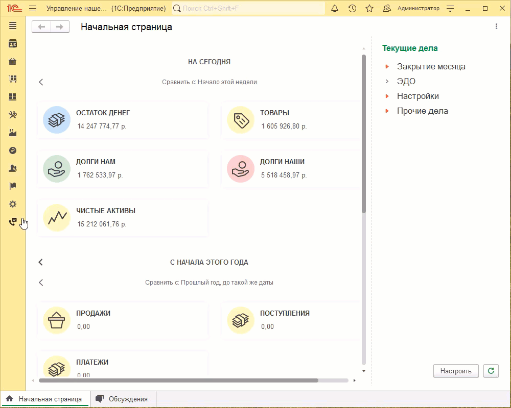Select the wrench and tools works icon
The image size is (511, 408).
[x=13, y=115]
